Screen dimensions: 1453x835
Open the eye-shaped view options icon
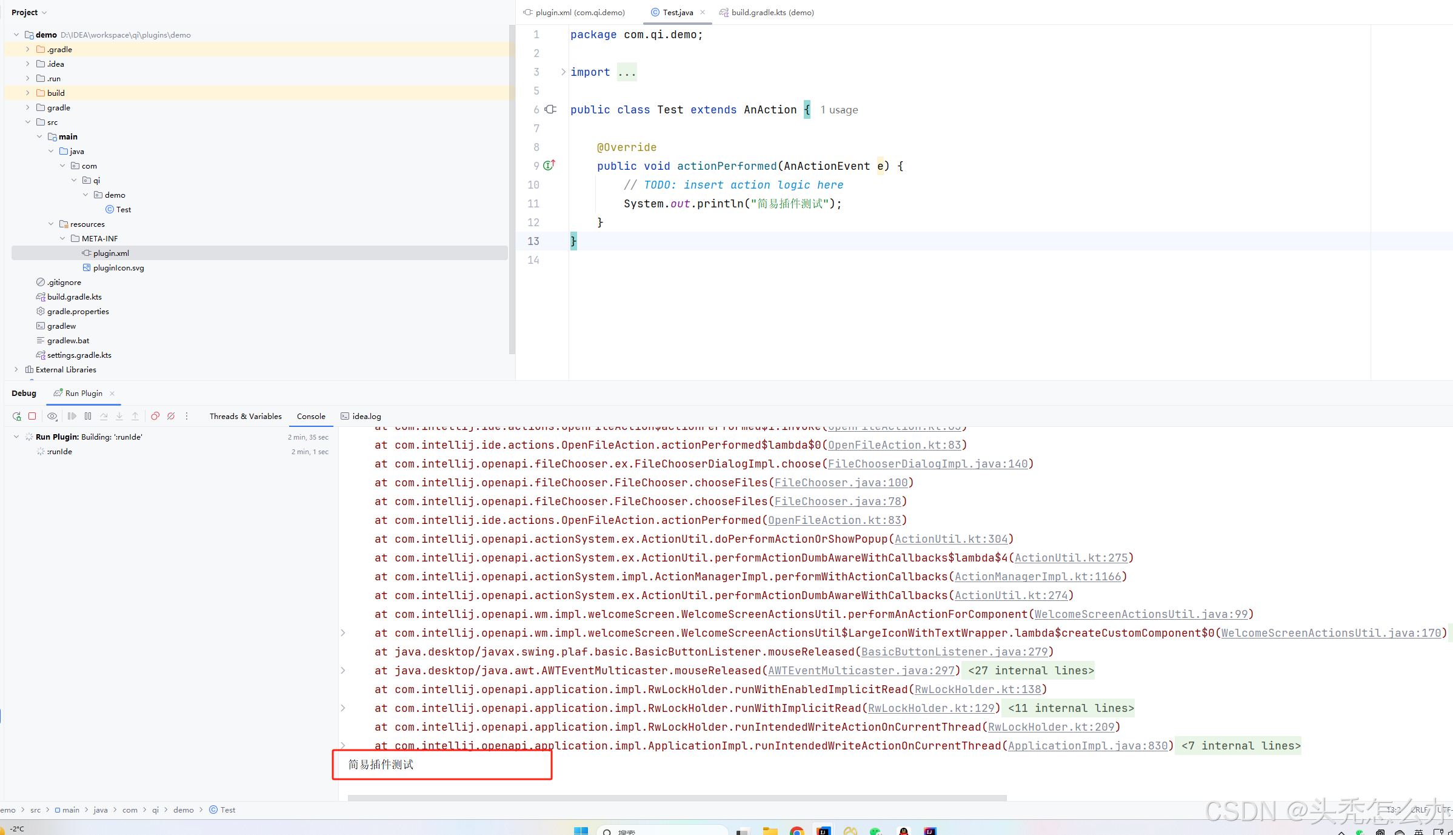point(53,416)
